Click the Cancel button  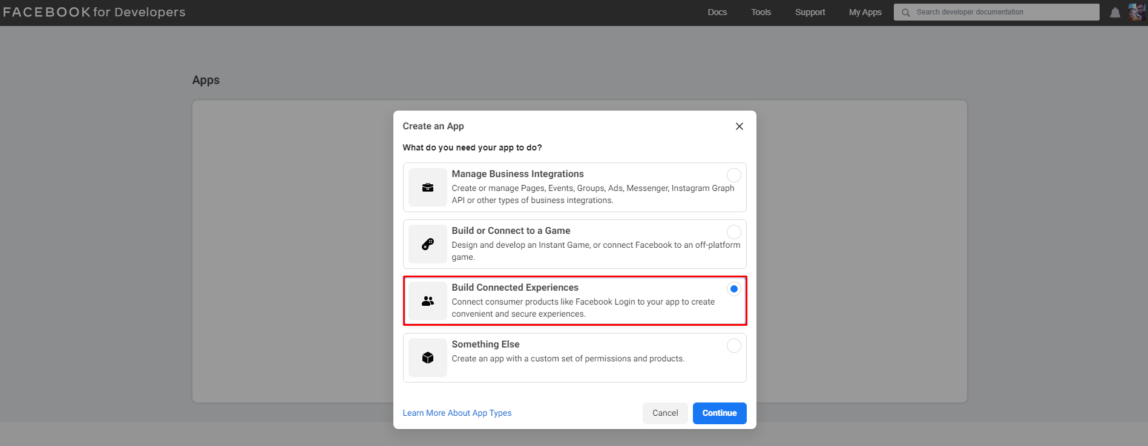(665, 413)
